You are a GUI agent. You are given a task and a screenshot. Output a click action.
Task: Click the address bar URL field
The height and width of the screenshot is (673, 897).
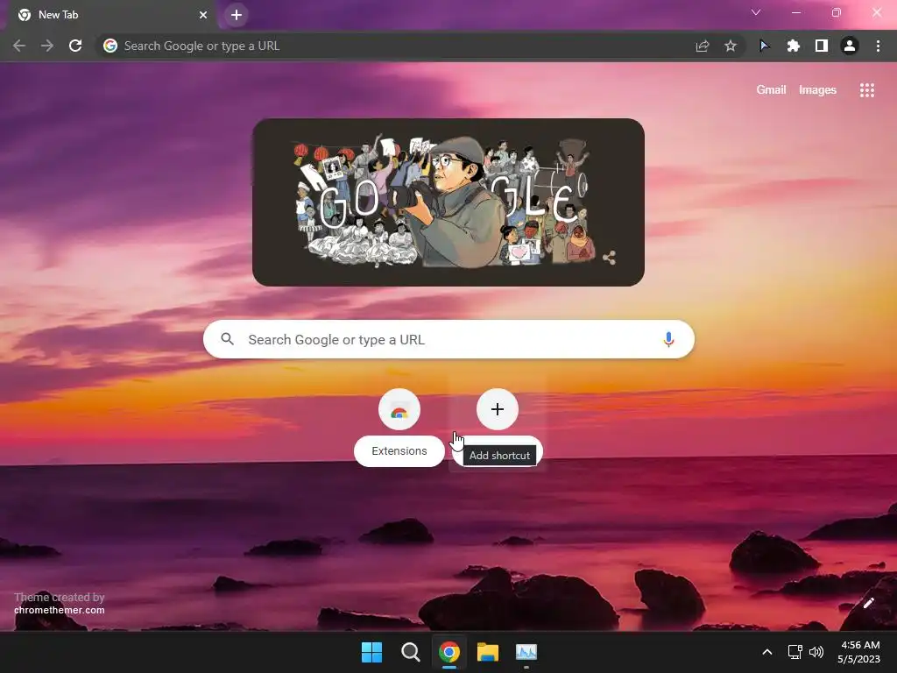pos(400,46)
